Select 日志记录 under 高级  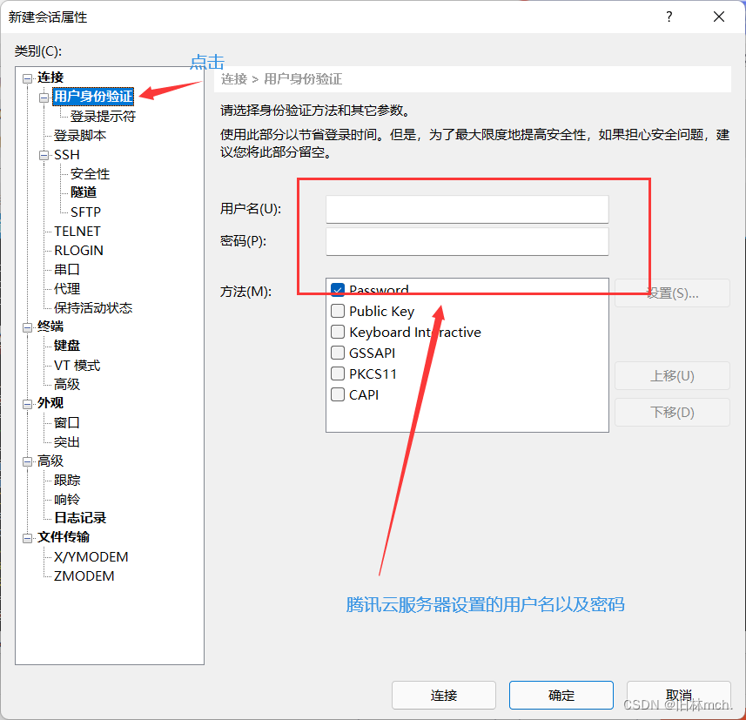(x=80, y=518)
